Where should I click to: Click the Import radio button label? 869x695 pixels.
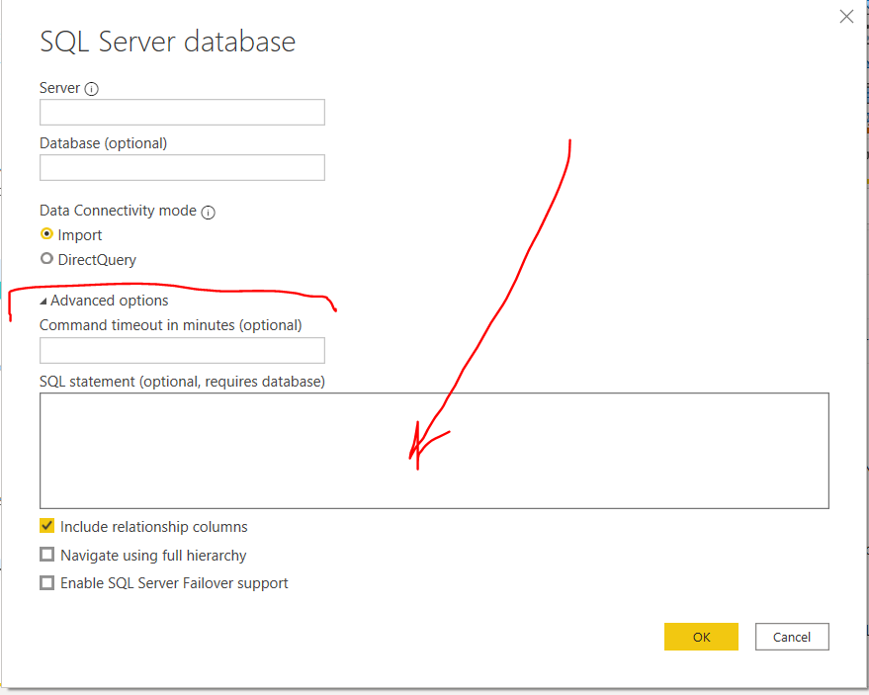[78, 234]
